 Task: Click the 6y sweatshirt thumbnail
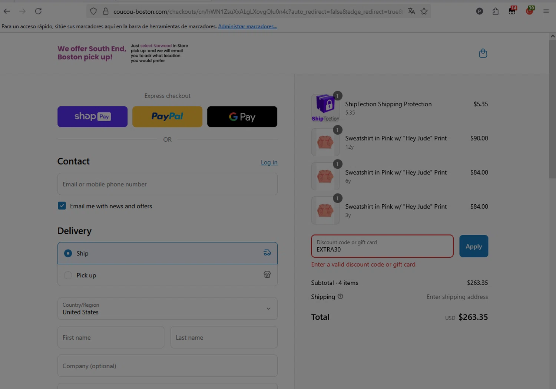pyautogui.click(x=325, y=176)
